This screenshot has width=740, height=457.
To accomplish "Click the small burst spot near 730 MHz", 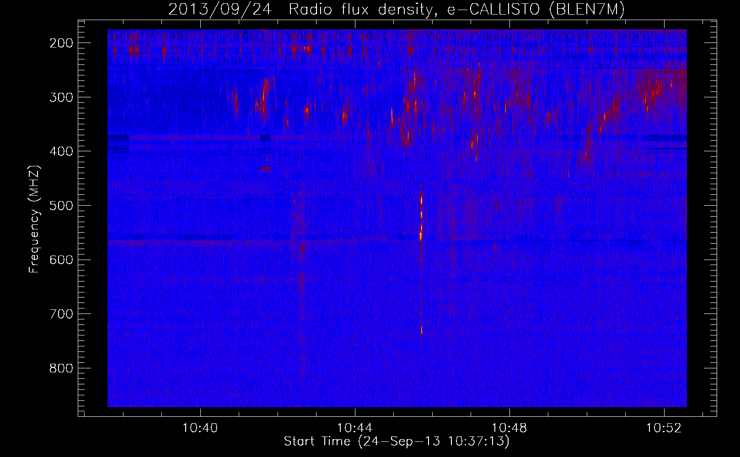I will click(x=422, y=330).
